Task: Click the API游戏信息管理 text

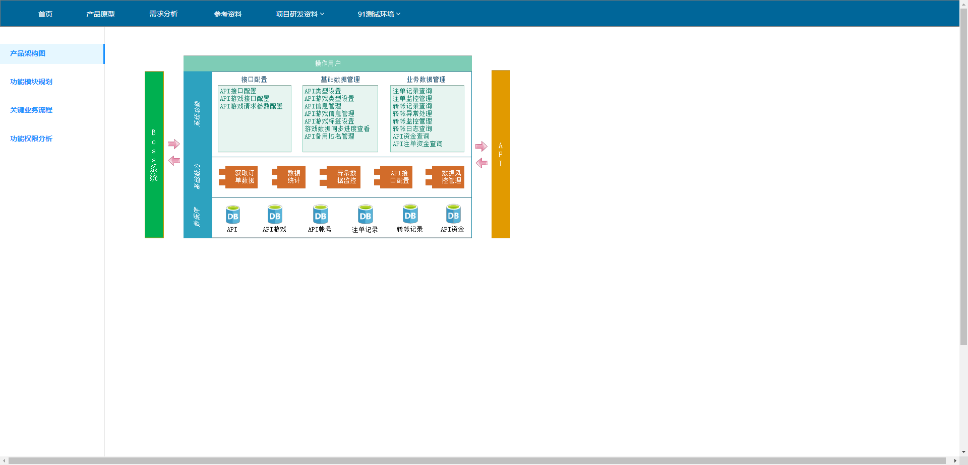Action: tap(329, 114)
